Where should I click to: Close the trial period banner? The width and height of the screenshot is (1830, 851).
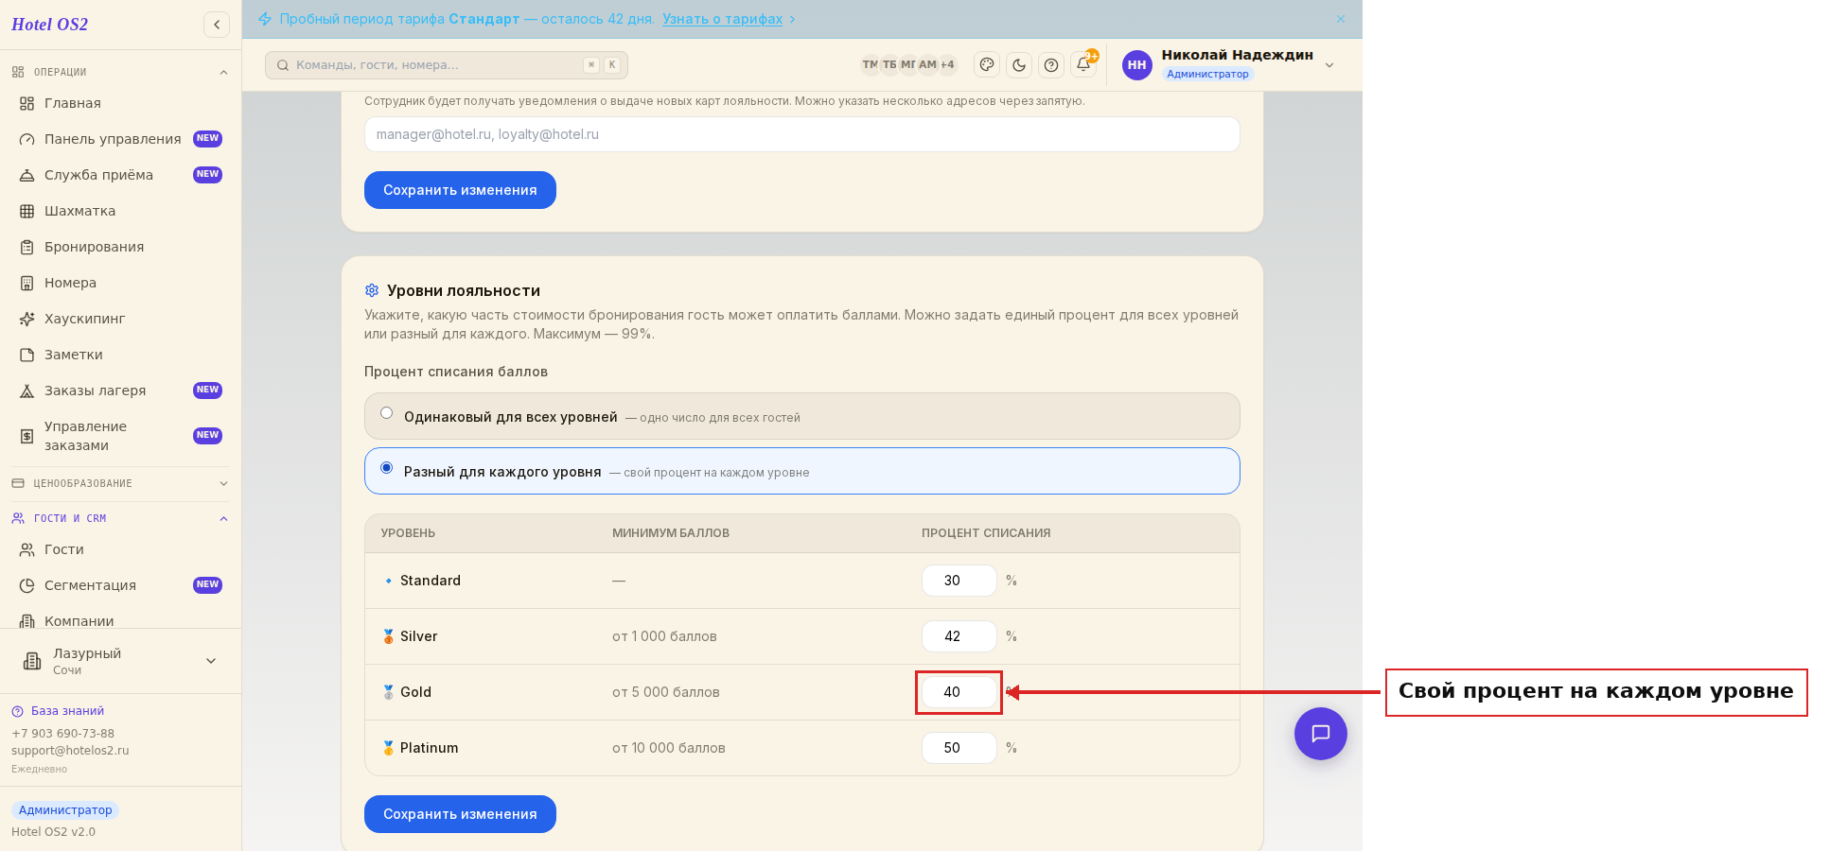coord(1341,19)
